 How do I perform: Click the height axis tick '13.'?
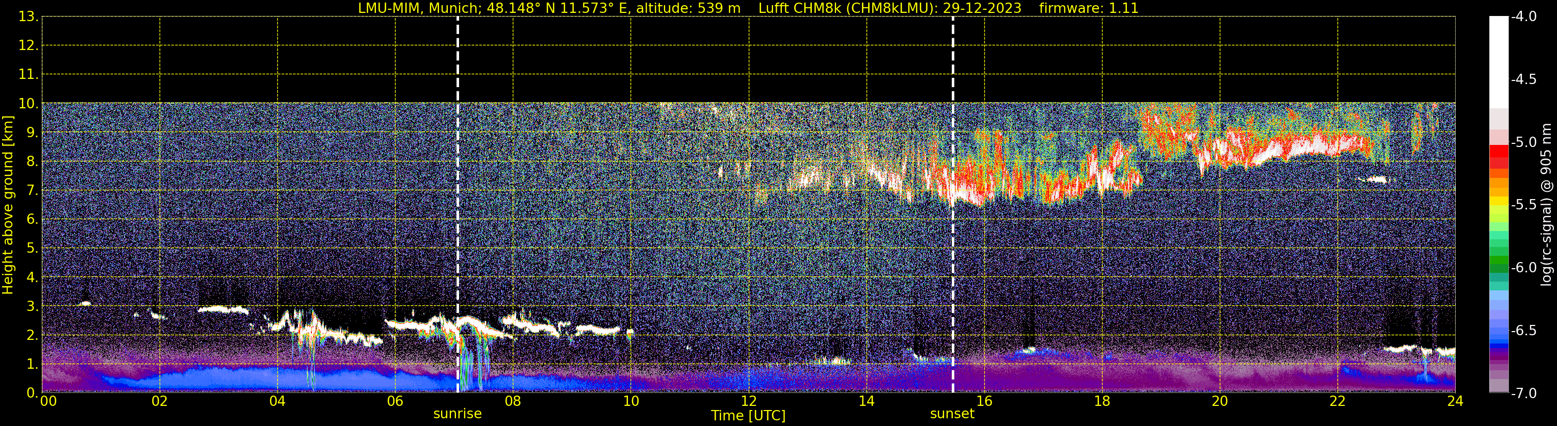[28, 17]
